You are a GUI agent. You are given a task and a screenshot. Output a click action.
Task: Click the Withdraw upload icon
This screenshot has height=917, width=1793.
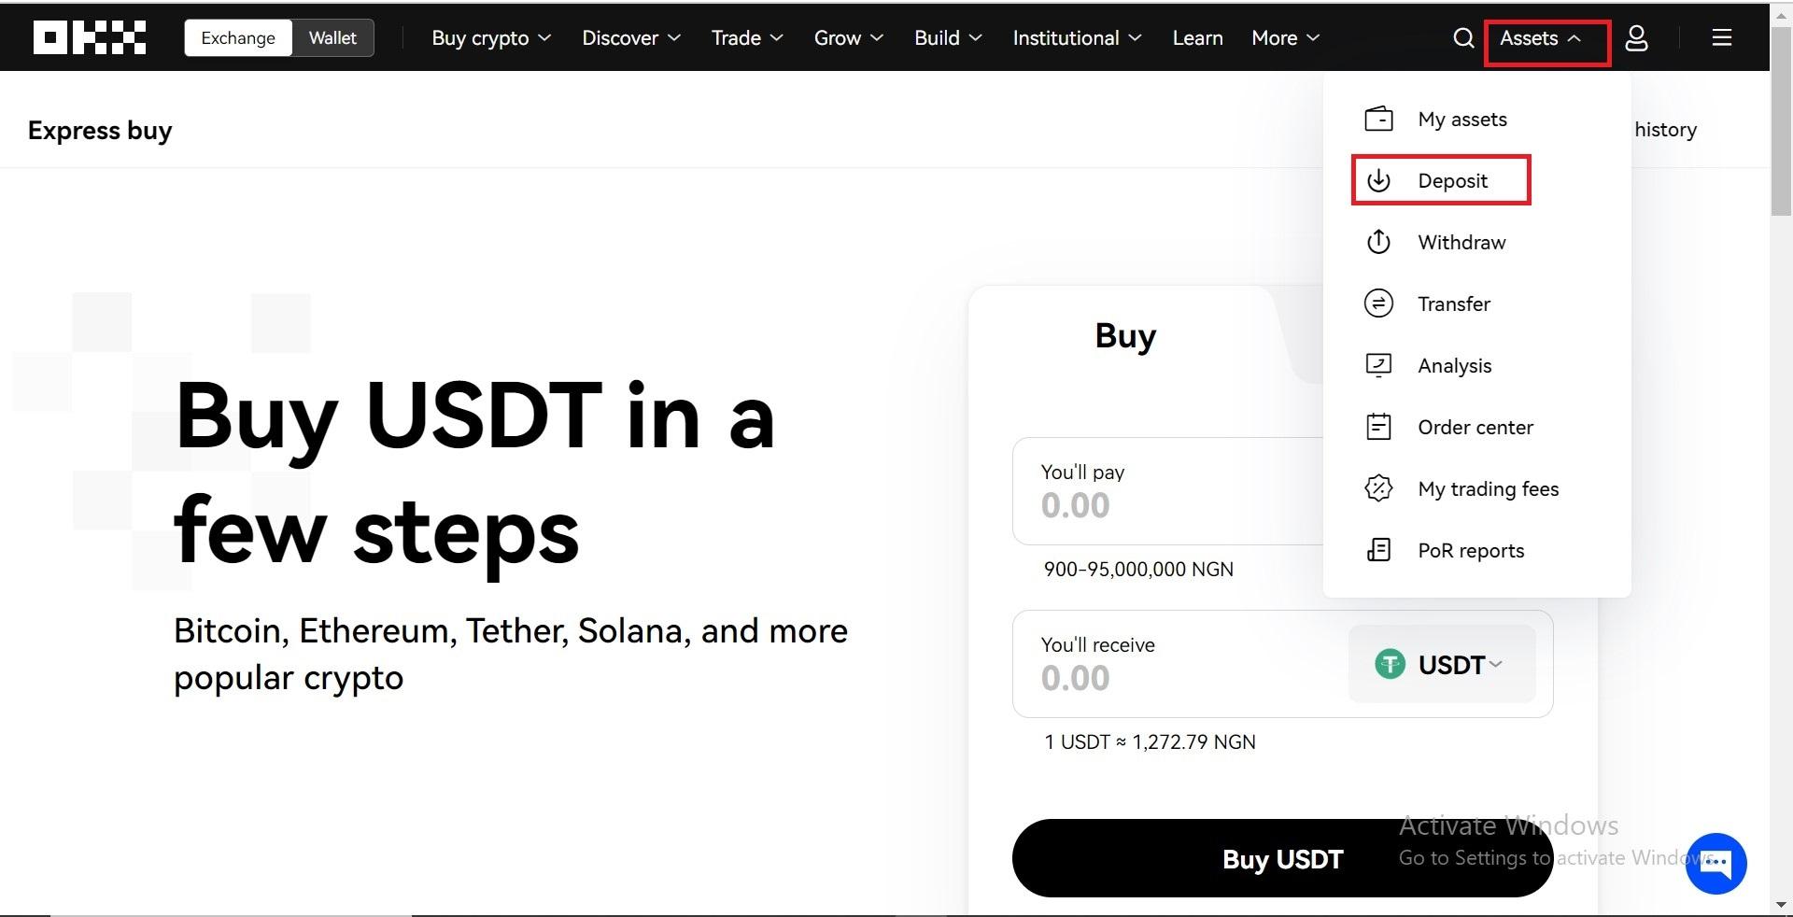click(x=1378, y=242)
